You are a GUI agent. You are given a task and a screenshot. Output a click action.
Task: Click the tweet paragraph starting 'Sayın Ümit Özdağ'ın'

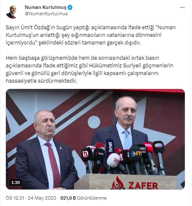click(91, 35)
